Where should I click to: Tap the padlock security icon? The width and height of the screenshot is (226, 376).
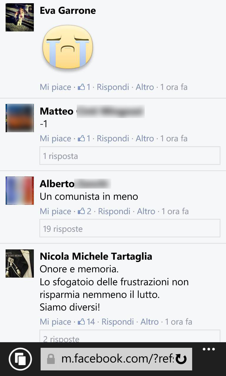point(51,359)
